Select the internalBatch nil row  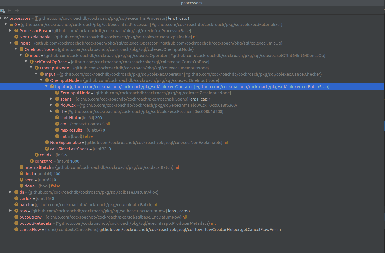tap(192, 167)
